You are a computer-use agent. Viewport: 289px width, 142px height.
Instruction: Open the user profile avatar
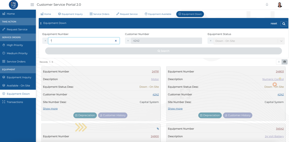click(x=280, y=5)
